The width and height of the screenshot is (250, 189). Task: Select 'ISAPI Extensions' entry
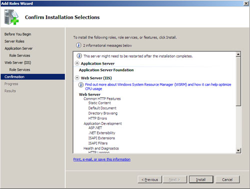pyautogui.click(x=101, y=138)
